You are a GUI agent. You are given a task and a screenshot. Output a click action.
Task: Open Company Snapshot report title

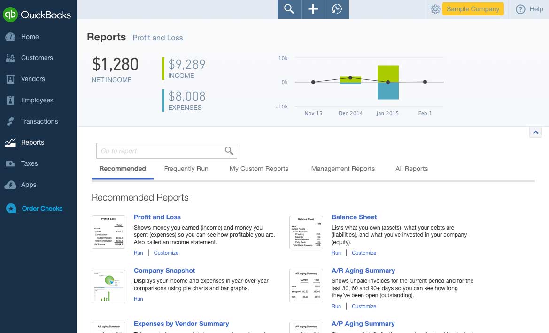[x=164, y=271]
